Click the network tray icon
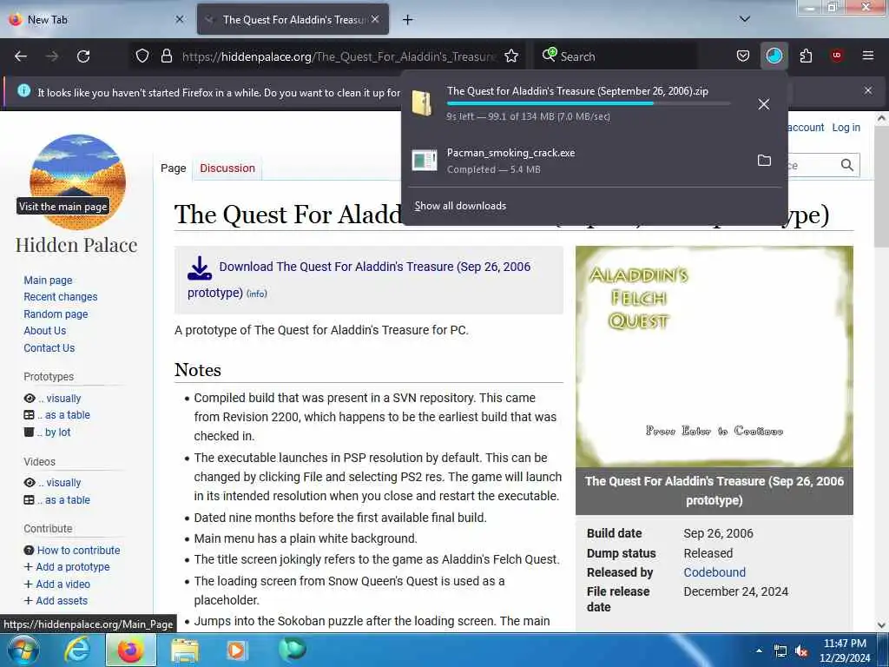889x667 pixels. (x=780, y=651)
